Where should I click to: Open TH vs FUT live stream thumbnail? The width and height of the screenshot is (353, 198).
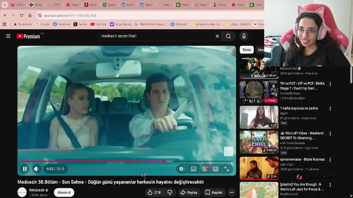tap(259, 92)
